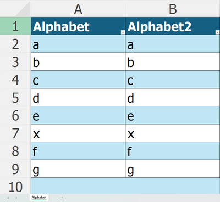The height and width of the screenshot is (202, 220).
Task: Select column B header
Action: tap(173, 9)
